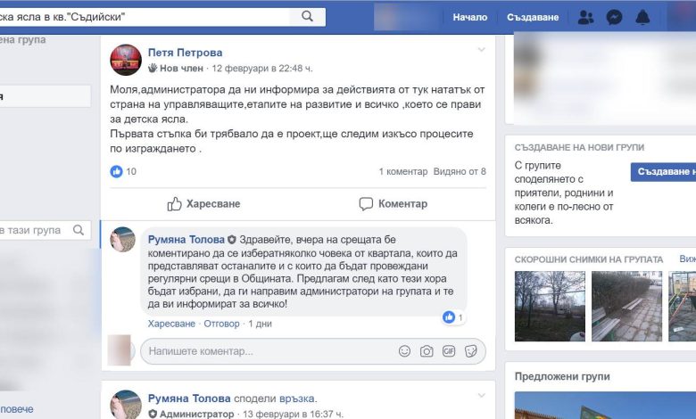This screenshot has width=696, height=419.
Task: Open the first recent group photo thumbnail
Action: (550, 307)
